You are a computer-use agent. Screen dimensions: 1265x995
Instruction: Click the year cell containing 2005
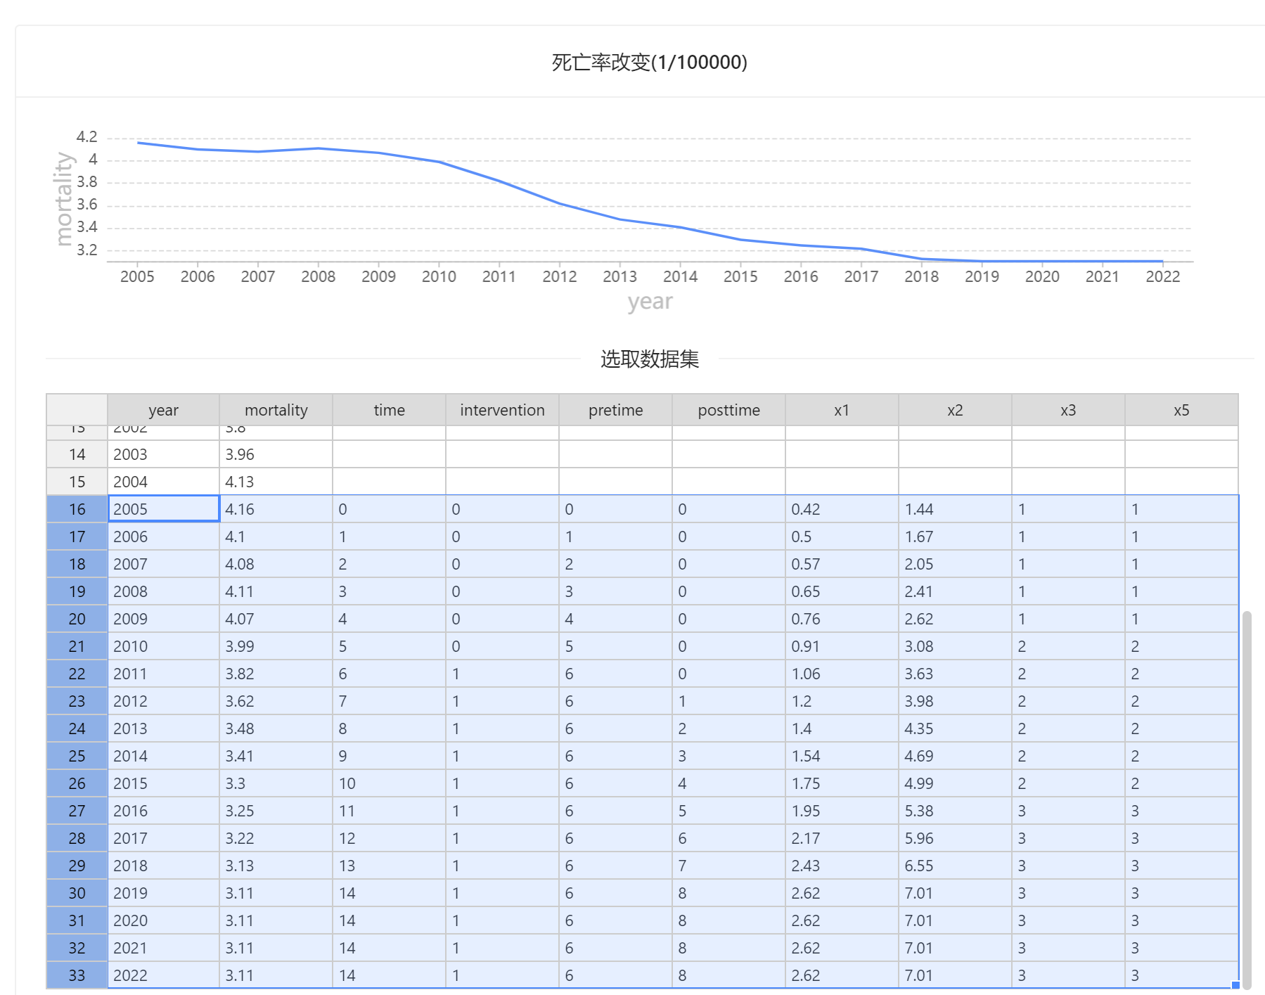(163, 509)
